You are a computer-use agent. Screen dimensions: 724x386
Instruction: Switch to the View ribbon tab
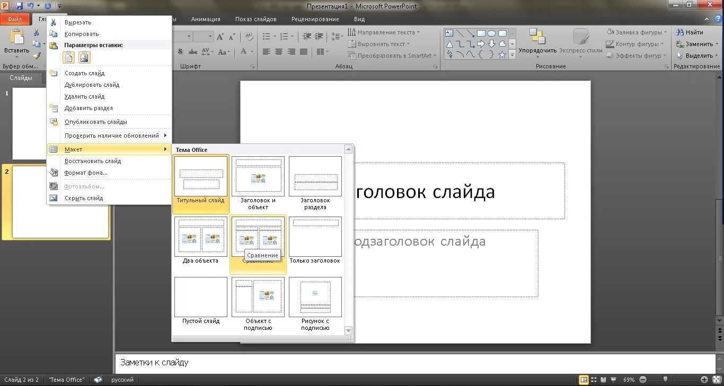point(359,19)
